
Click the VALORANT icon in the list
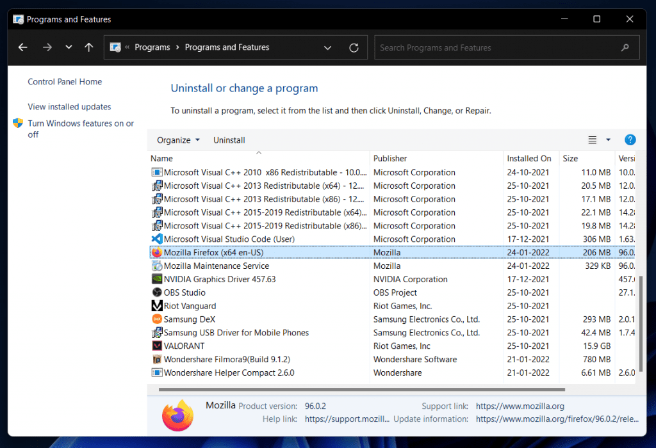pyautogui.click(x=156, y=346)
